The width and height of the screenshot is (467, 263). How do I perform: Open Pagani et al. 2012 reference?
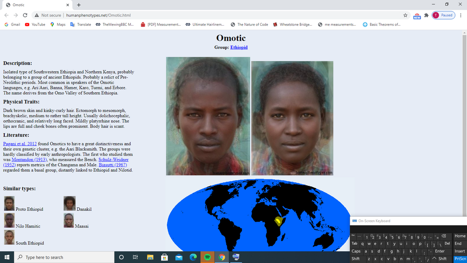tap(20, 143)
